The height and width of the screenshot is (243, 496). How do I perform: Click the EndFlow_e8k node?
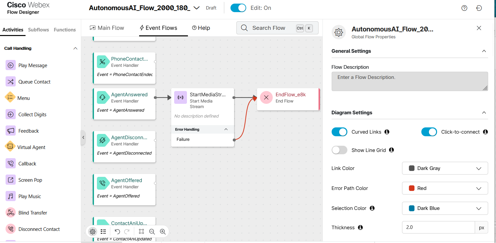click(287, 98)
